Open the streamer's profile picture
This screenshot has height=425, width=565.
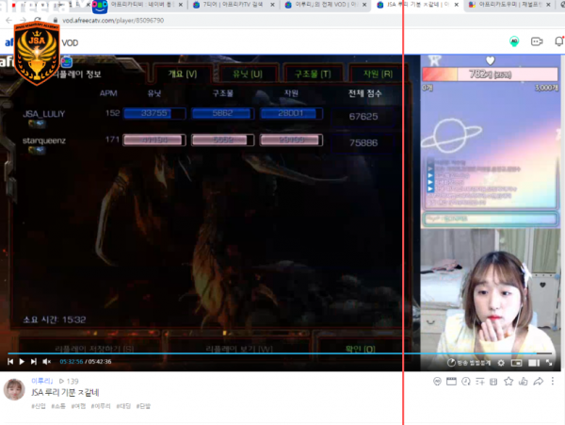[x=14, y=389]
